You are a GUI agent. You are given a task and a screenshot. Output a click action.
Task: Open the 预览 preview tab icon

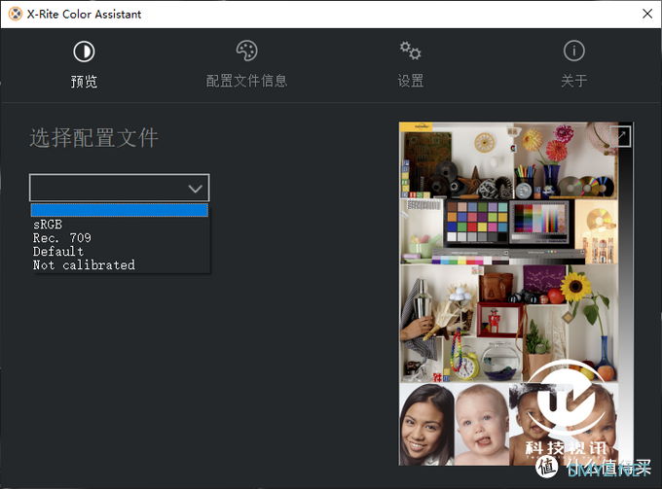[x=84, y=52]
